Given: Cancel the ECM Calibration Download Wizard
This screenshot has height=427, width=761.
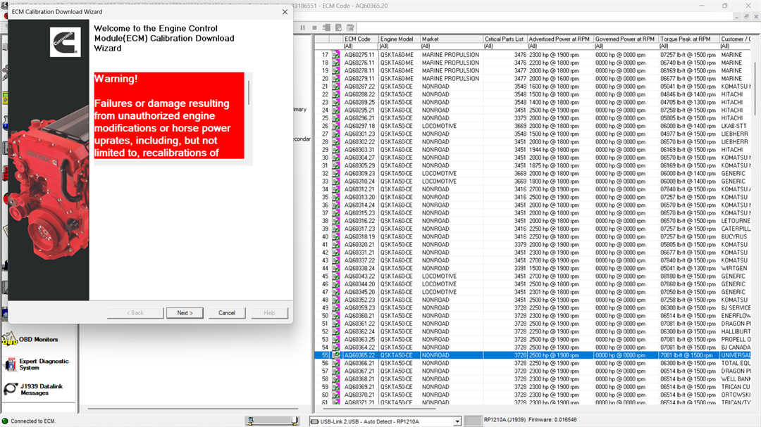Looking at the screenshot, I should pos(227,312).
